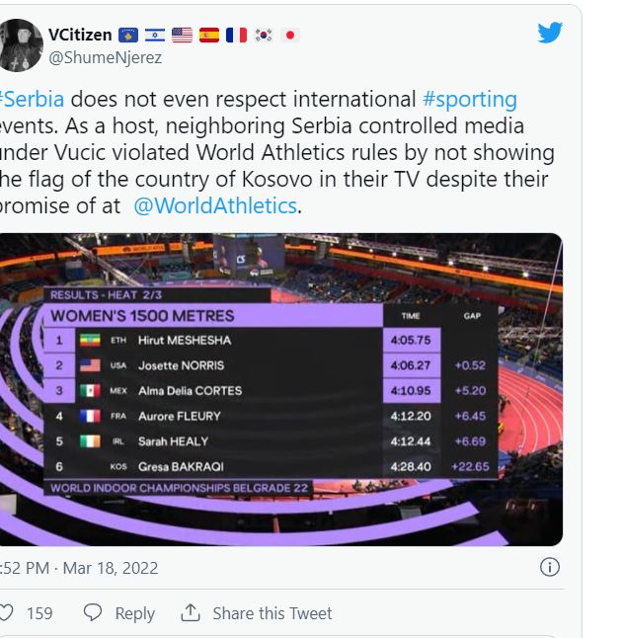This screenshot has height=638, width=622.
Task: Click the Reply button label
Action: point(134,613)
